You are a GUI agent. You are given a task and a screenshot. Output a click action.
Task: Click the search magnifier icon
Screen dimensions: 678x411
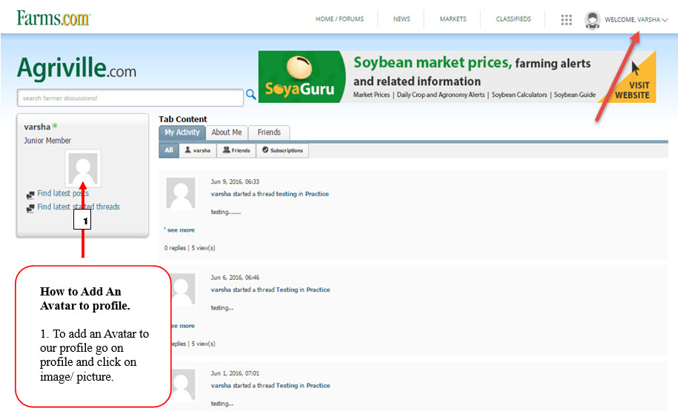click(250, 94)
